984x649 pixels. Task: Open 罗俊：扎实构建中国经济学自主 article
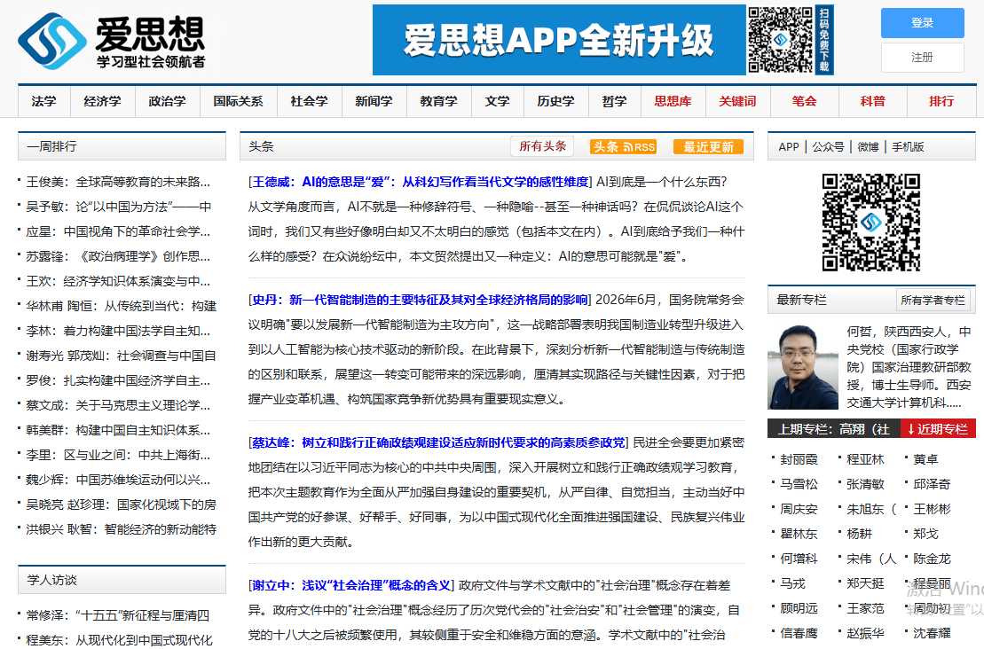[x=118, y=380]
